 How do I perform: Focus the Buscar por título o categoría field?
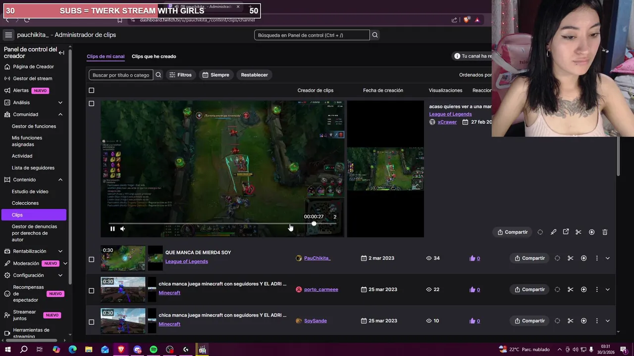click(x=121, y=75)
